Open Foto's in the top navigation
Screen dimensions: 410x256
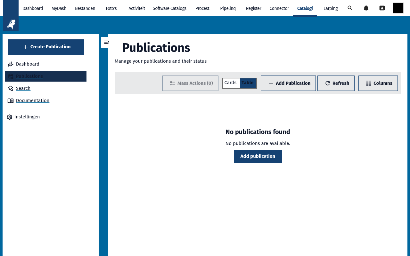pos(111,8)
